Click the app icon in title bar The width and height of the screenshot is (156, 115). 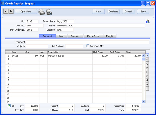(3, 3)
